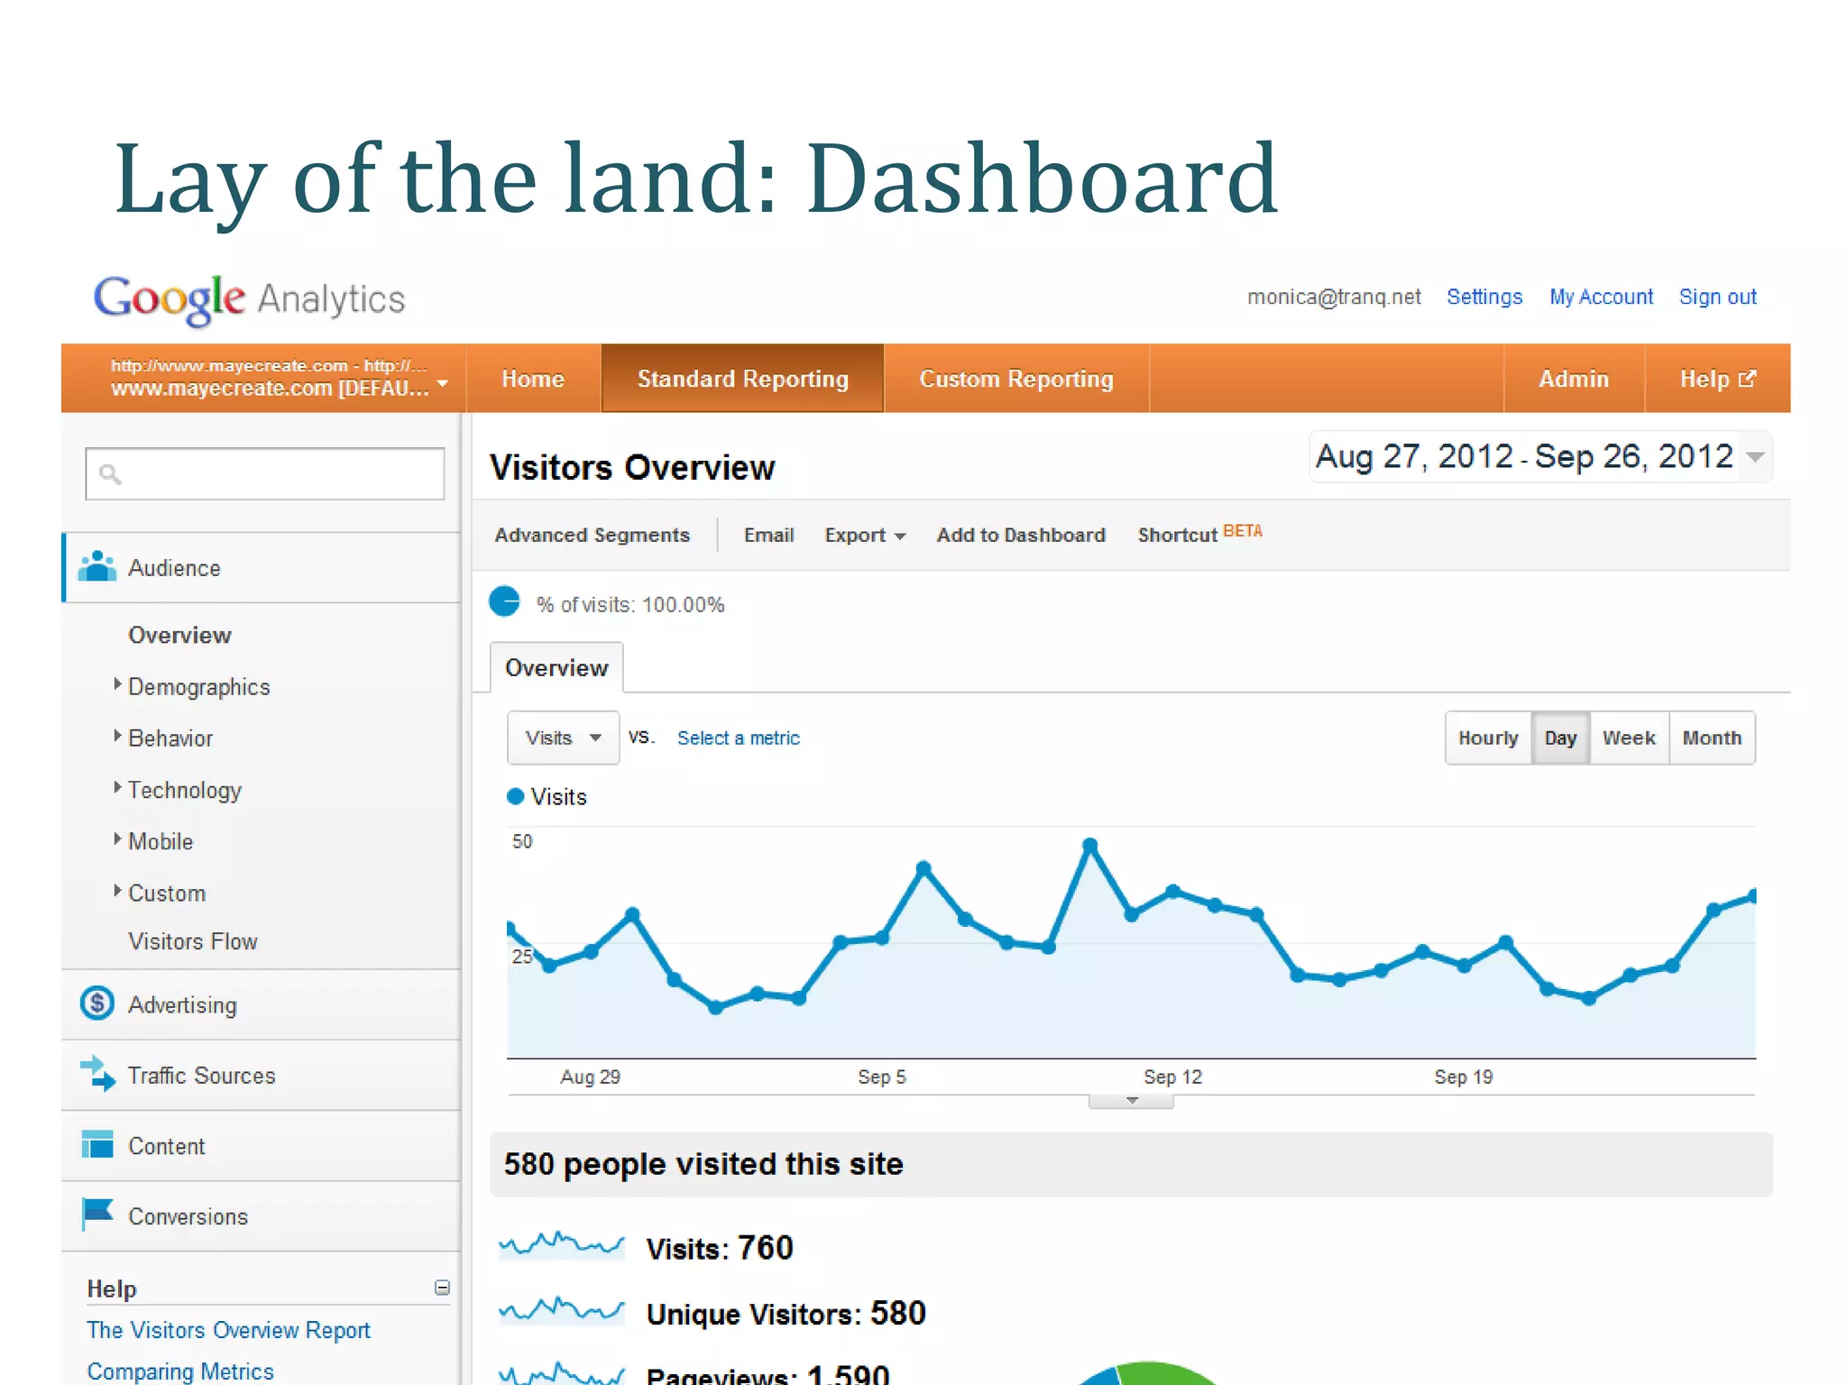Click the Aug 29 axis label
Screen dimensions: 1847x1385
tap(590, 1077)
